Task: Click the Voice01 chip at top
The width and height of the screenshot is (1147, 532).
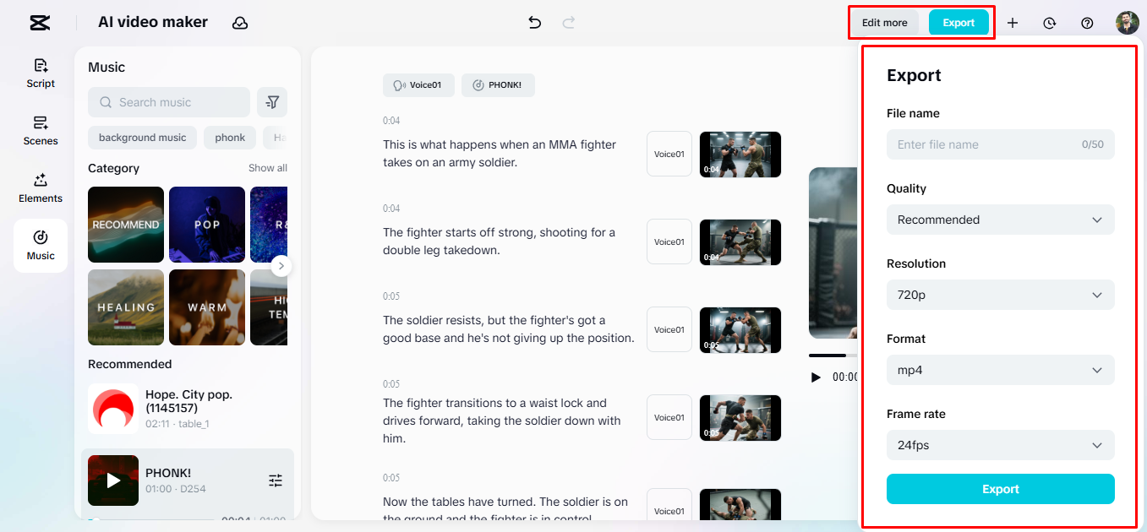Action: 418,85
